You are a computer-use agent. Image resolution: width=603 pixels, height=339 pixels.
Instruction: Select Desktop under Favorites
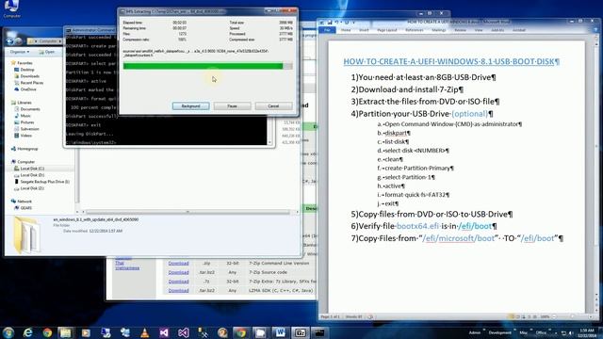click(x=27, y=70)
